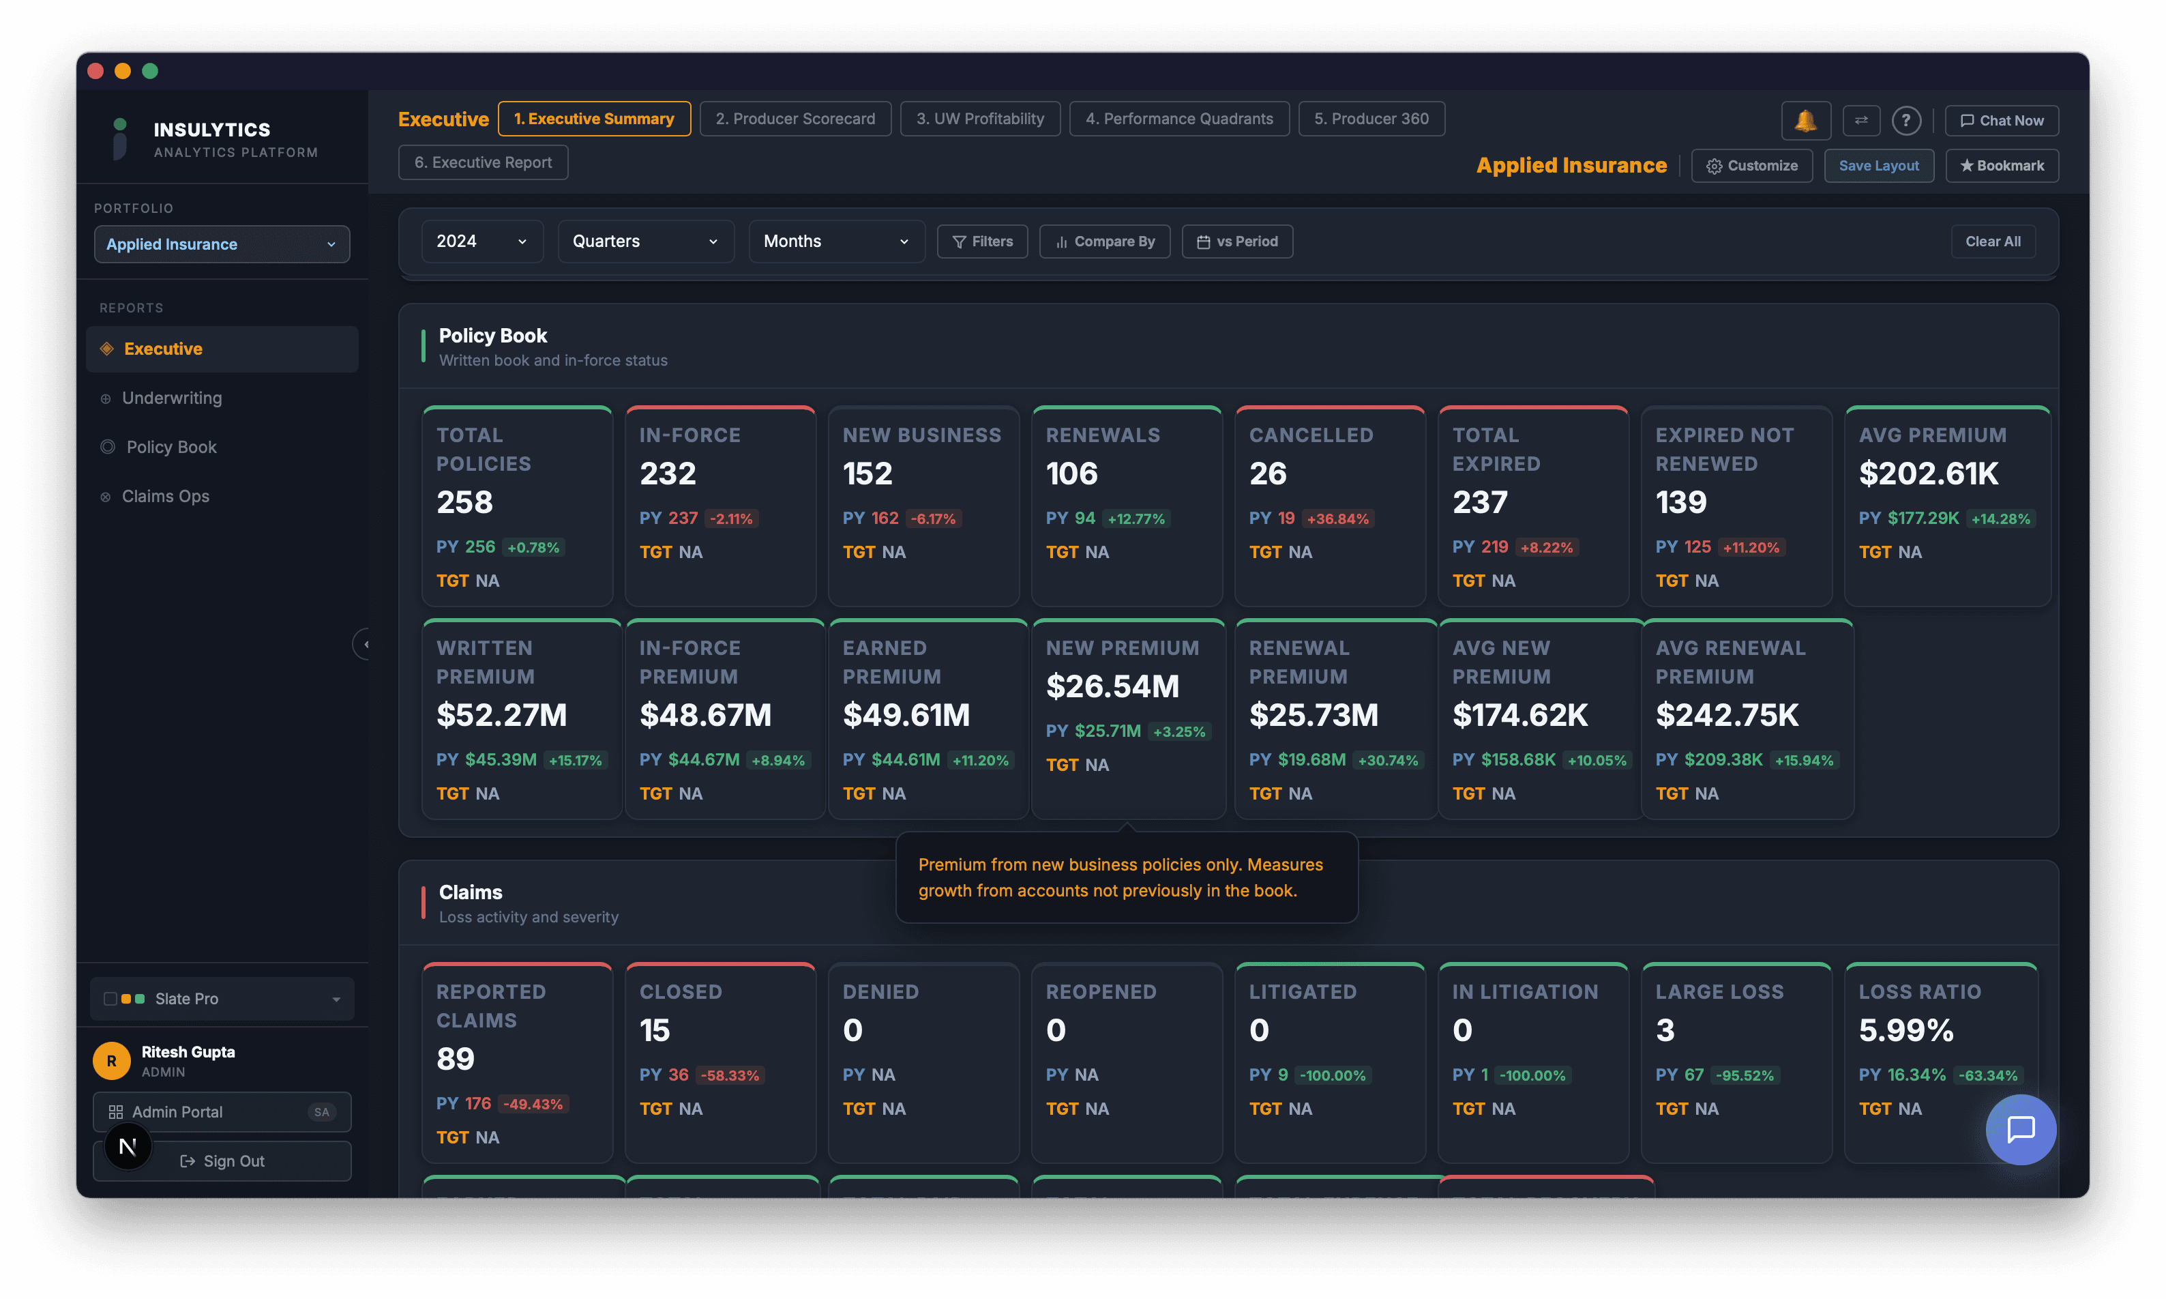The width and height of the screenshot is (2166, 1299).
Task: Click the Insulytics logo icon
Action: pos(120,138)
